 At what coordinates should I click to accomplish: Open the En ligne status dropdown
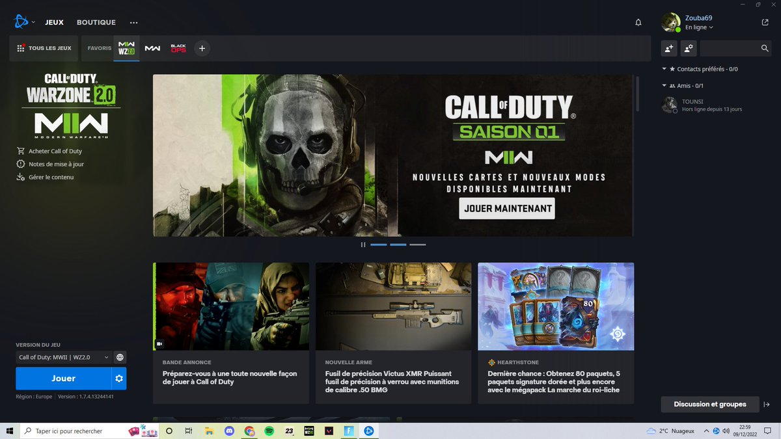pyautogui.click(x=699, y=28)
